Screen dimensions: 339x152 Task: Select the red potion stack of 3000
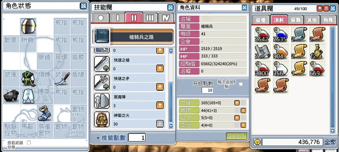click(x=263, y=68)
